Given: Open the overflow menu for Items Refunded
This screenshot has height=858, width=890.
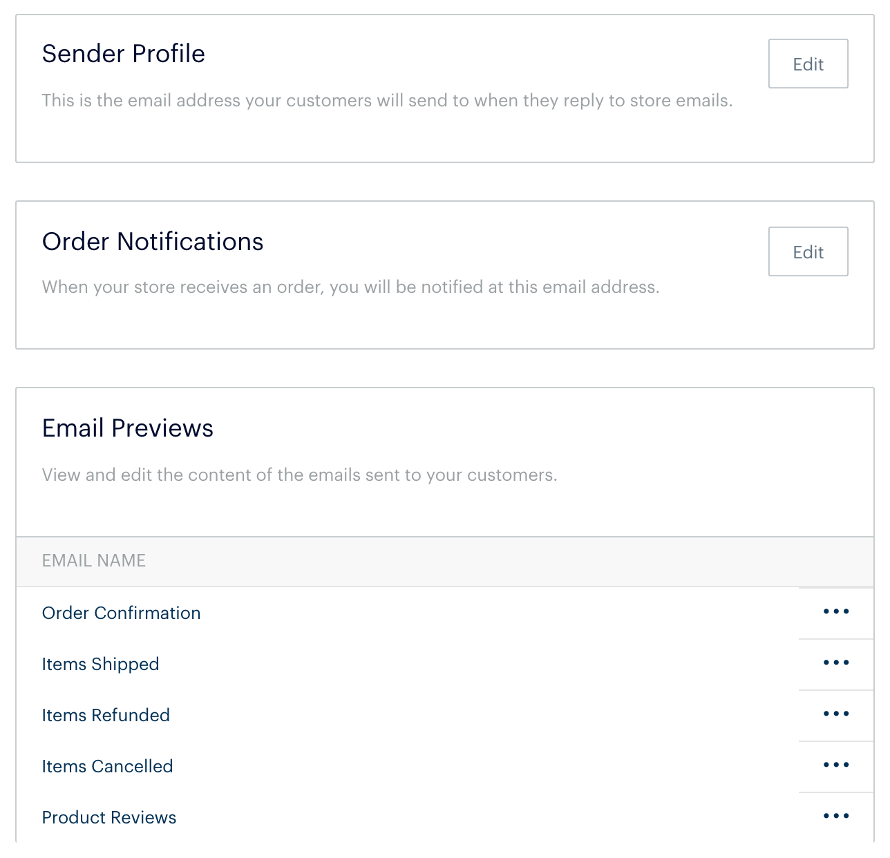Looking at the screenshot, I should click(x=836, y=714).
